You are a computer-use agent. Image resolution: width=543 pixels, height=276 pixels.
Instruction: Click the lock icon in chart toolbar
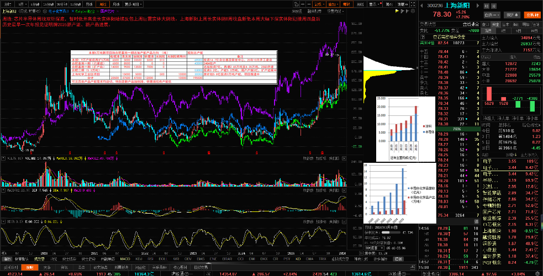[297, 4]
